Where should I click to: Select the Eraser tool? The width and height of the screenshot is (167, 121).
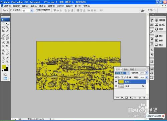coord(3,42)
